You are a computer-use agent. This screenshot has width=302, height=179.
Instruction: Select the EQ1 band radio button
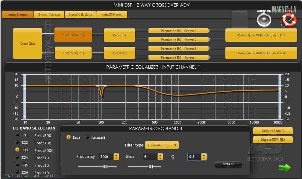tap(17, 135)
